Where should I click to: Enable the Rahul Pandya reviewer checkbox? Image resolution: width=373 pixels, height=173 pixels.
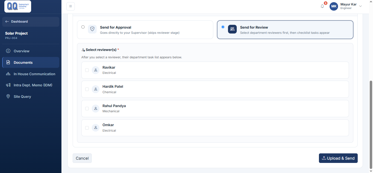pyautogui.click(x=87, y=108)
